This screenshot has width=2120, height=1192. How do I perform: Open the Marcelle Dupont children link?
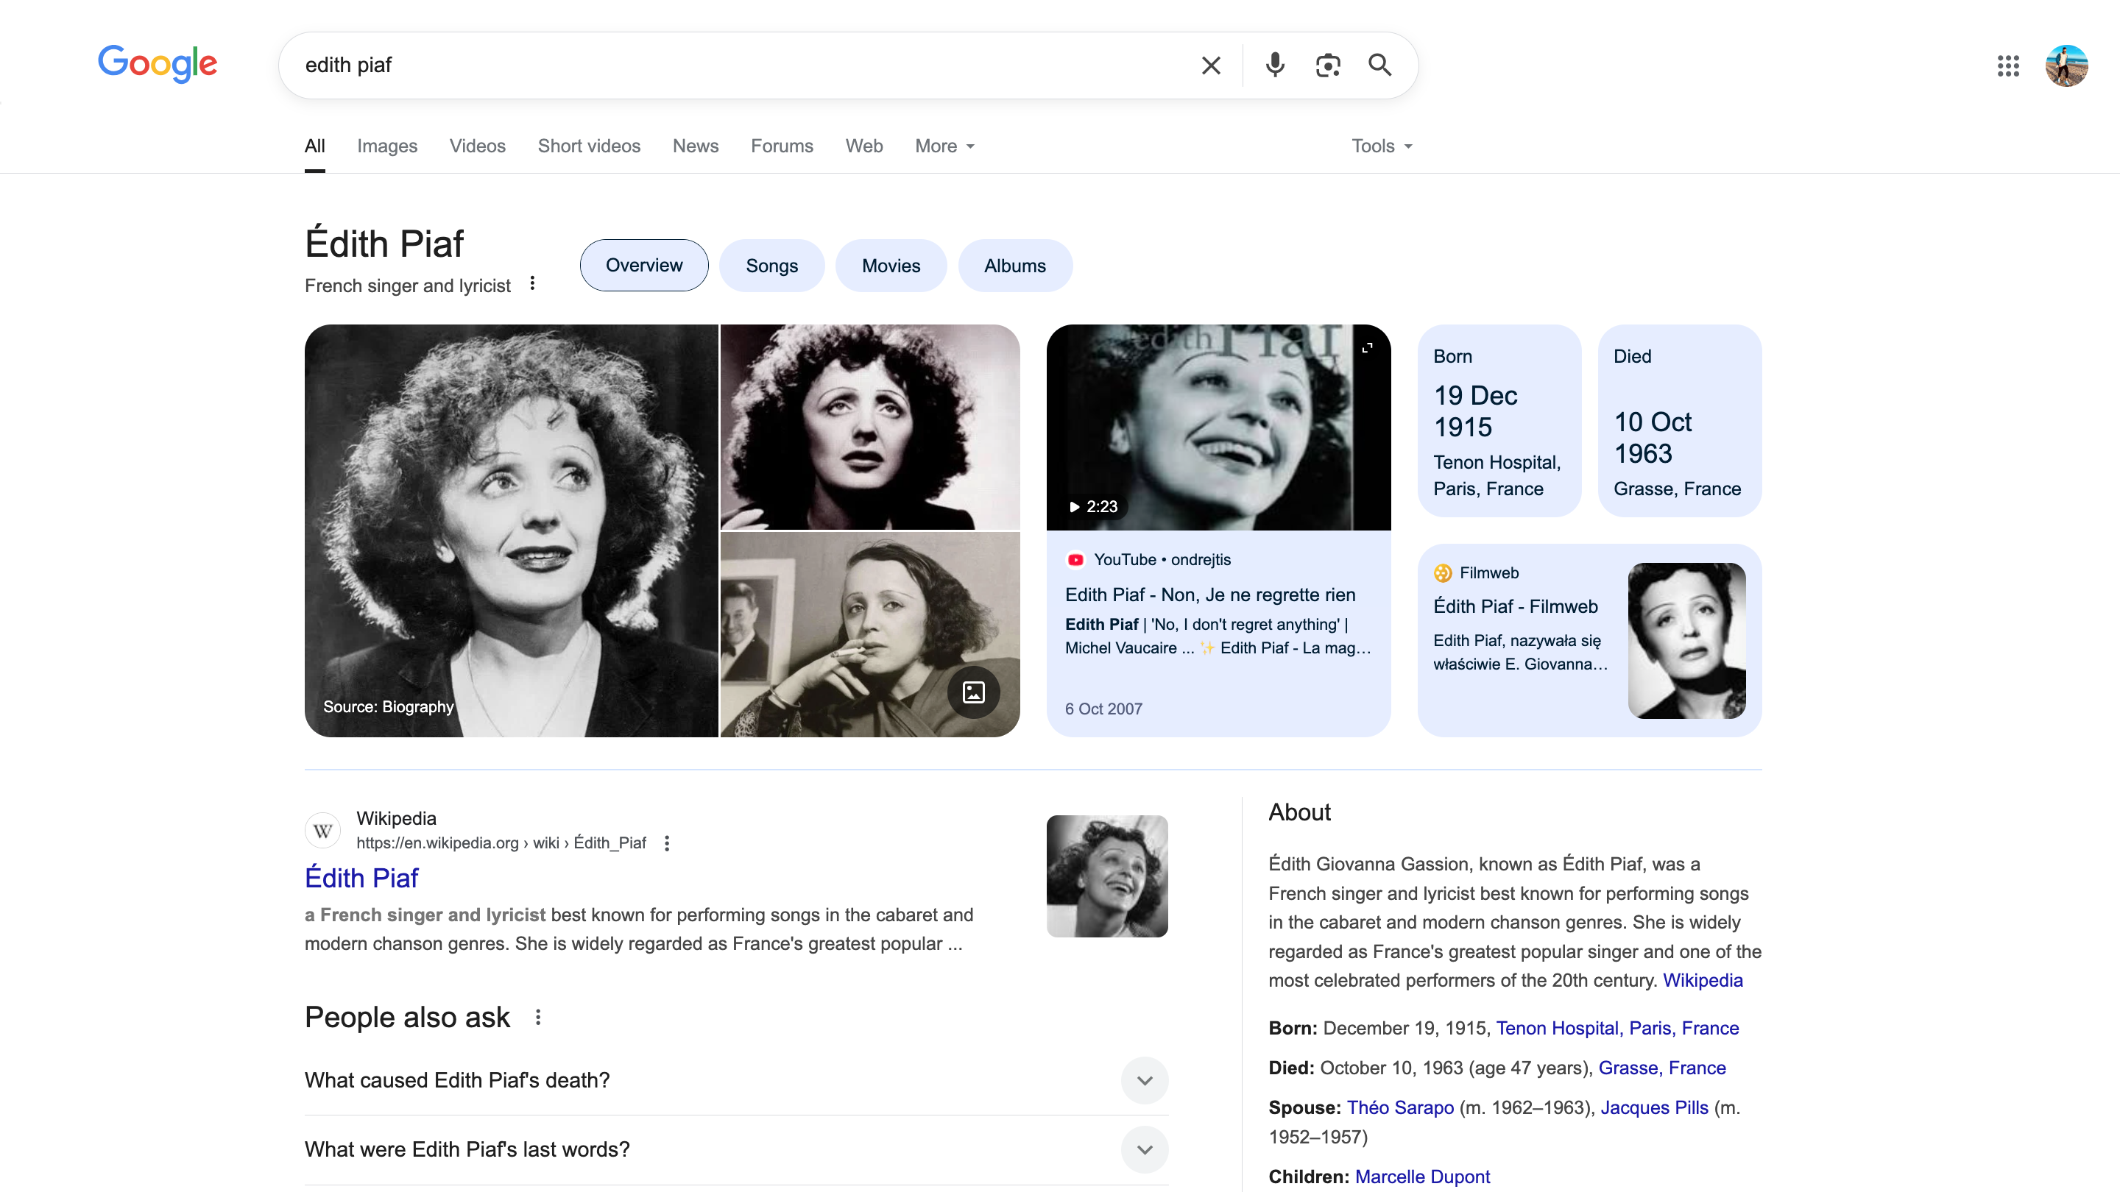pyautogui.click(x=1422, y=1177)
